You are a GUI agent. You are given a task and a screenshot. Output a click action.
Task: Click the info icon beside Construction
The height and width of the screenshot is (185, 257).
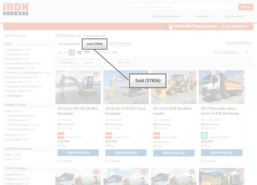[x=104, y=36]
